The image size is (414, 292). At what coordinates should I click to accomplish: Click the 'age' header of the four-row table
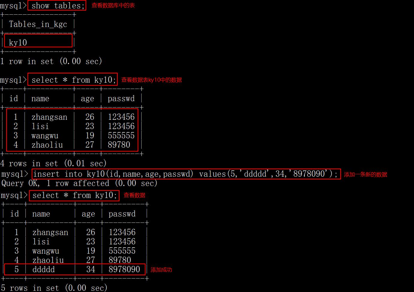87,99
